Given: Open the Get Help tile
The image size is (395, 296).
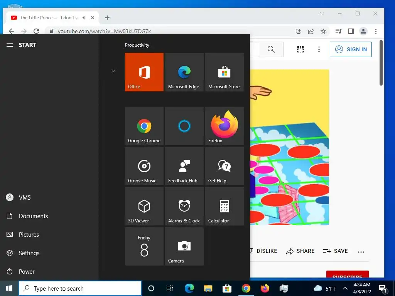Looking at the screenshot, I should (225, 166).
